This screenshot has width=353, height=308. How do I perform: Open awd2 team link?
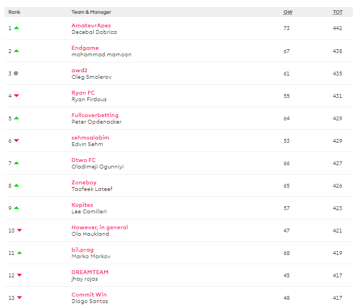point(79,70)
